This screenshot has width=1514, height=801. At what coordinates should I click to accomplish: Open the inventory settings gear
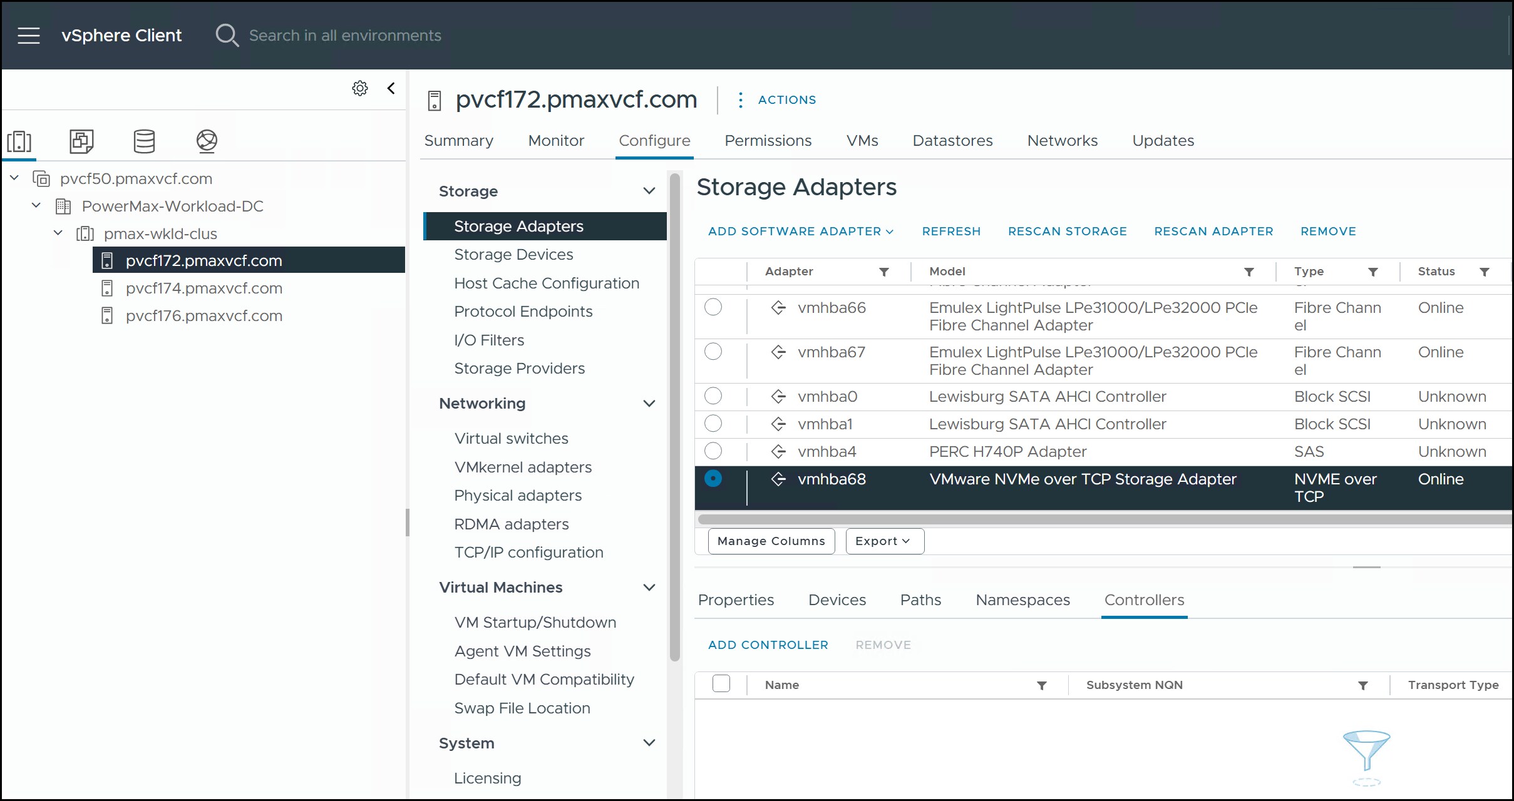[360, 88]
